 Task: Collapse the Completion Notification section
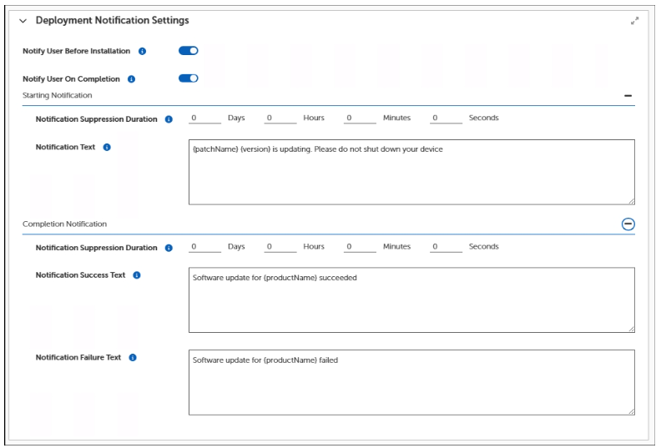coord(628,224)
